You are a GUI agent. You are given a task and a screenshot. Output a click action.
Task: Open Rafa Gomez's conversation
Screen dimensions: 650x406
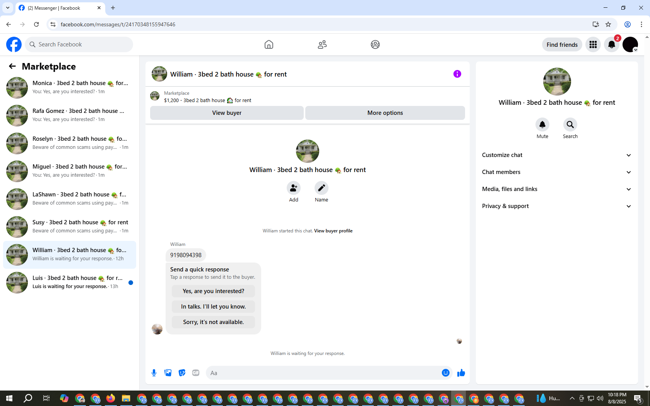point(70,115)
